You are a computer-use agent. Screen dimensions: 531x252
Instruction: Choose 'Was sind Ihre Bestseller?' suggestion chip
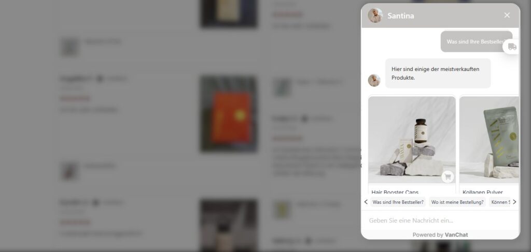point(398,202)
